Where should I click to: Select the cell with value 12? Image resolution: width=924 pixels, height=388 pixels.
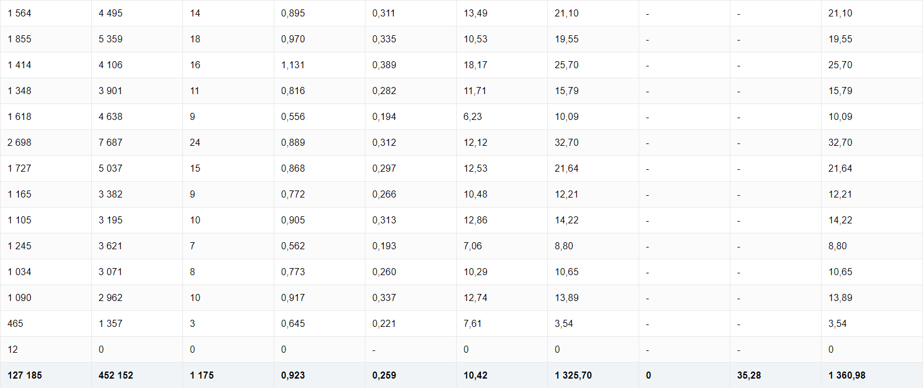[x=46, y=349]
